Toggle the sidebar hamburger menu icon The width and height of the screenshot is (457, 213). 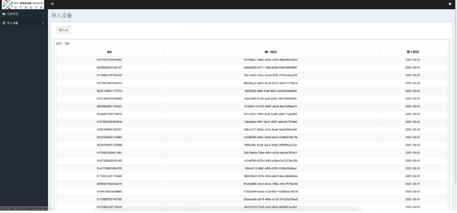pyautogui.click(x=53, y=4)
